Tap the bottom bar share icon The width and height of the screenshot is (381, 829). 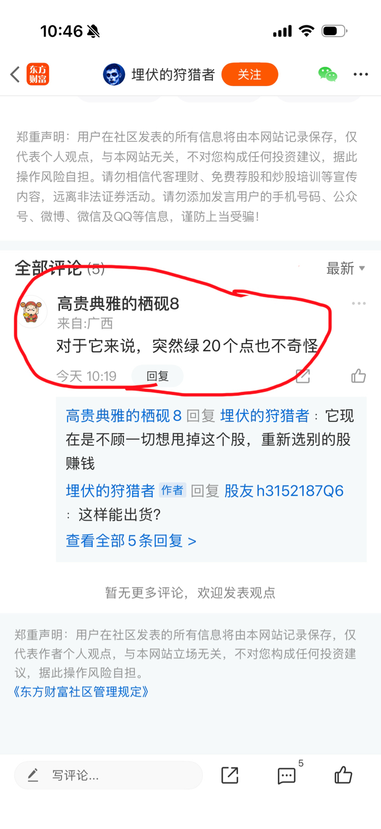point(230,775)
